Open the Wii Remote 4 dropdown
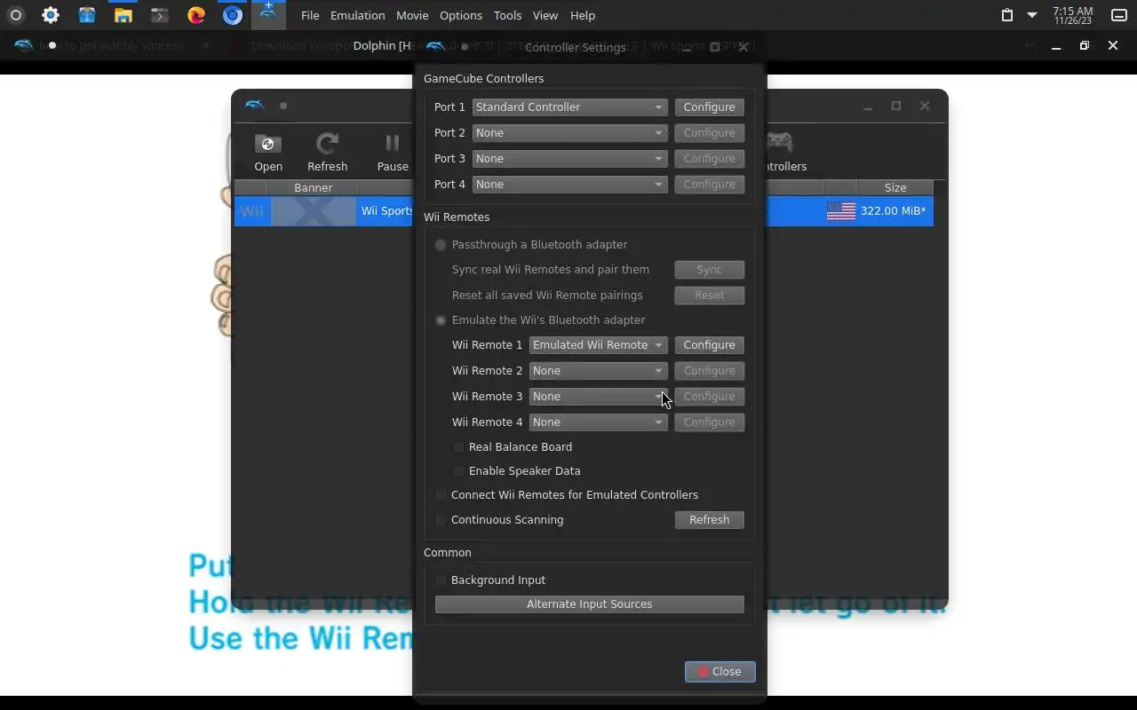The width and height of the screenshot is (1137, 710). click(598, 422)
